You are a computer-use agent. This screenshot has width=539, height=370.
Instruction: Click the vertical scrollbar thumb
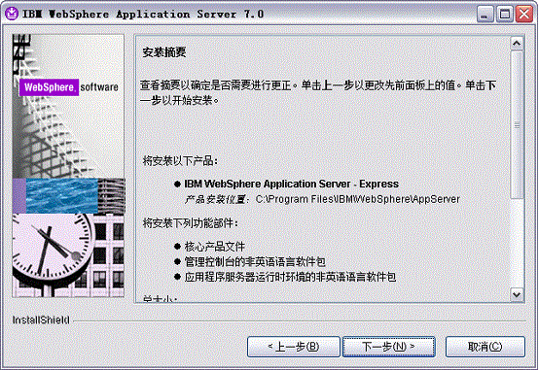click(x=517, y=124)
